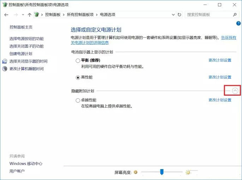The width and height of the screenshot is (242, 180).
Task: Click the Forward navigation arrow
Action: tap(16, 15)
